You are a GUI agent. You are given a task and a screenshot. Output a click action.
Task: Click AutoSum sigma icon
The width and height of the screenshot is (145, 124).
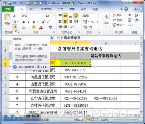click(129, 15)
